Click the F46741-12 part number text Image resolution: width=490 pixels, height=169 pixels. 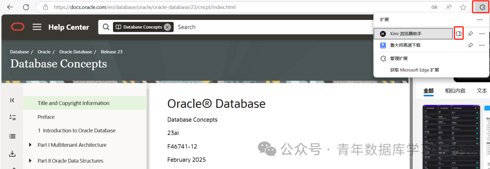(182, 146)
